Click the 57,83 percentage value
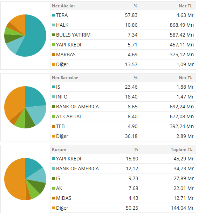This screenshot has width=198, height=216. tap(131, 15)
